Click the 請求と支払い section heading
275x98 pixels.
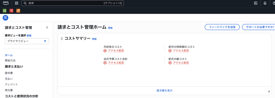click(14, 67)
